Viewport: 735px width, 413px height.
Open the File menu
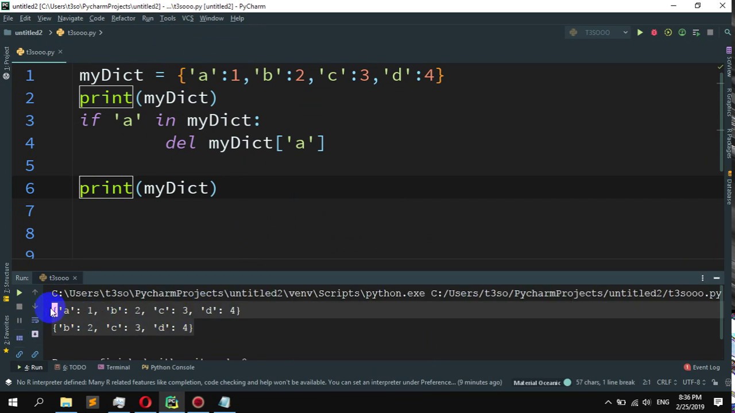pos(8,18)
